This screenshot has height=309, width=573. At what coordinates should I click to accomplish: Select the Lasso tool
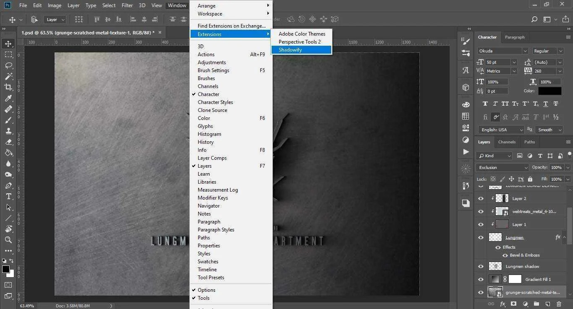point(8,65)
